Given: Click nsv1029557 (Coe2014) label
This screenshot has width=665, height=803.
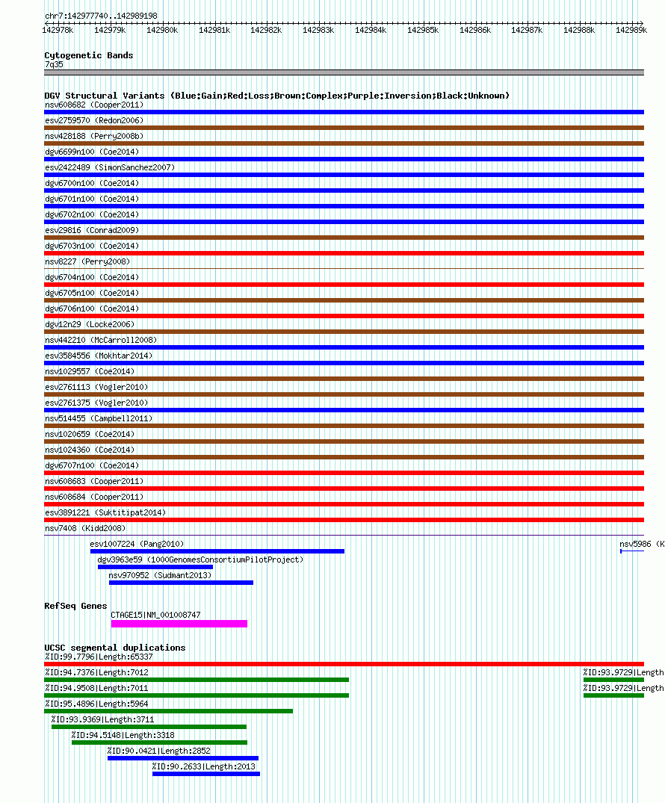Looking at the screenshot, I should pos(90,371).
